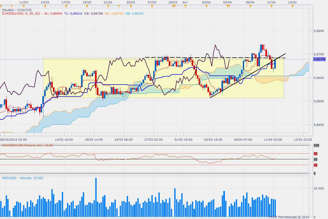Click the [Modèle : ICHICYP] template label
328x219 pixels.
tap(17, 10)
